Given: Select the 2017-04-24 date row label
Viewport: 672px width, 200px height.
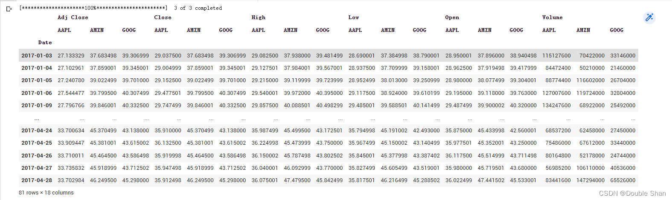Looking at the screenshot, I should click(x=37, y=130).
